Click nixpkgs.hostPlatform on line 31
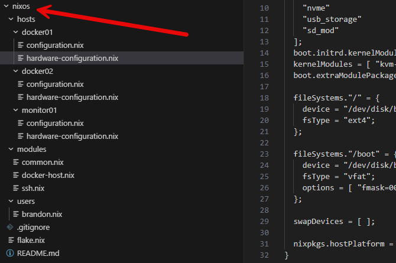Image resolution: width=396 pixels, height=263 pixels. 339,244
